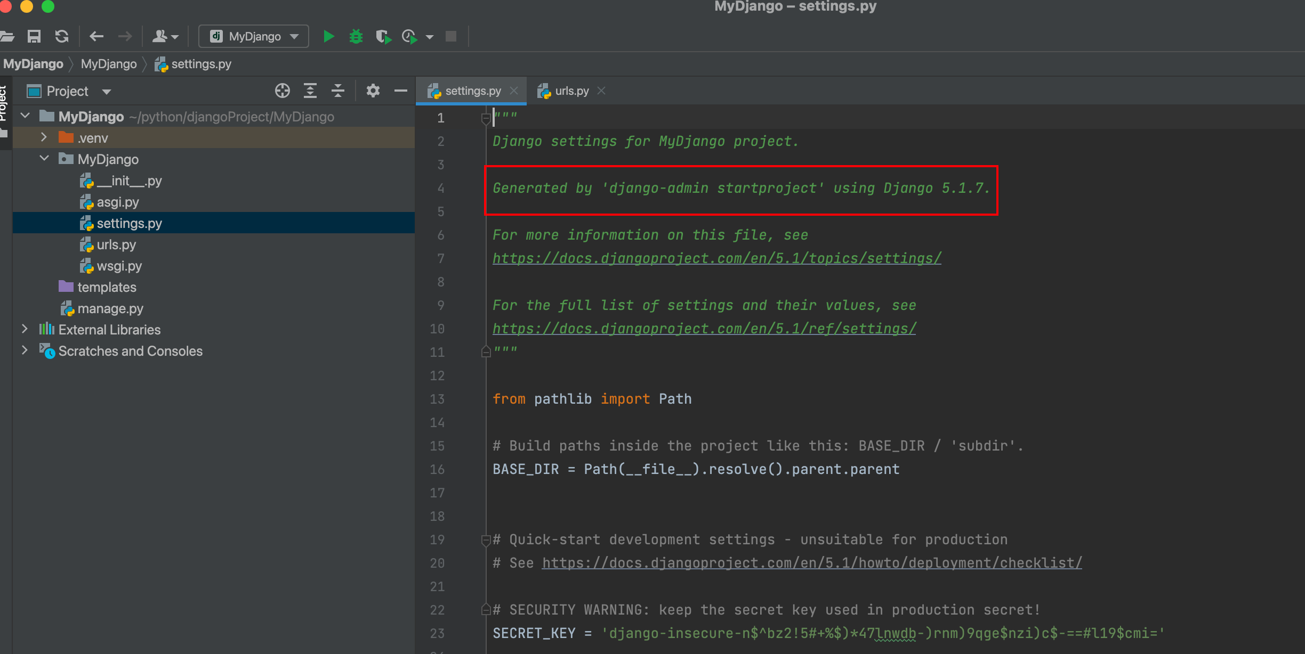
Task: Click the MyDjango root breadcrumb
Action: click(x=33, y=64)
